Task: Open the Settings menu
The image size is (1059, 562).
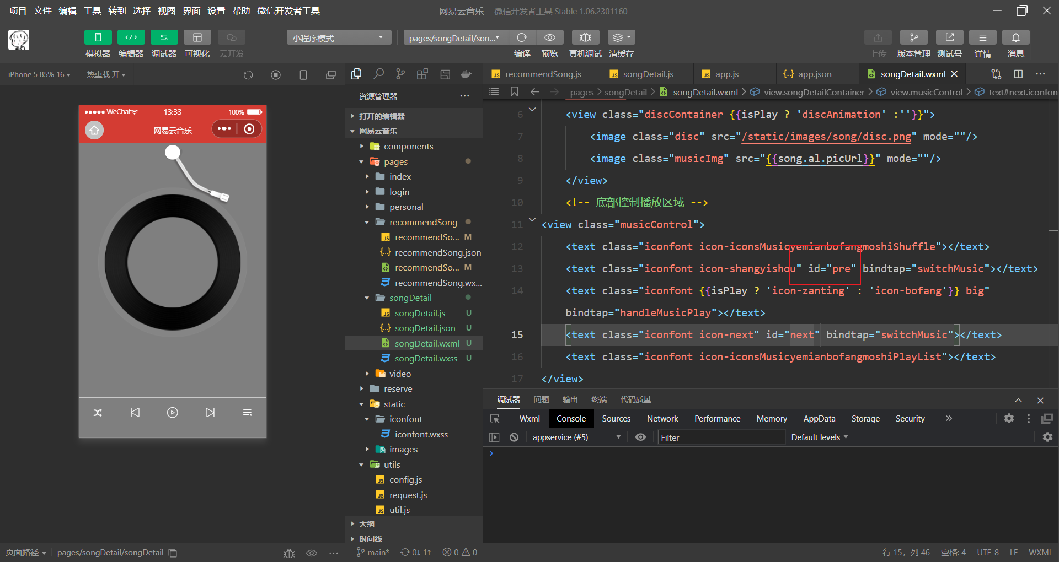Action: pyautogui.click(x=216, y=11)
